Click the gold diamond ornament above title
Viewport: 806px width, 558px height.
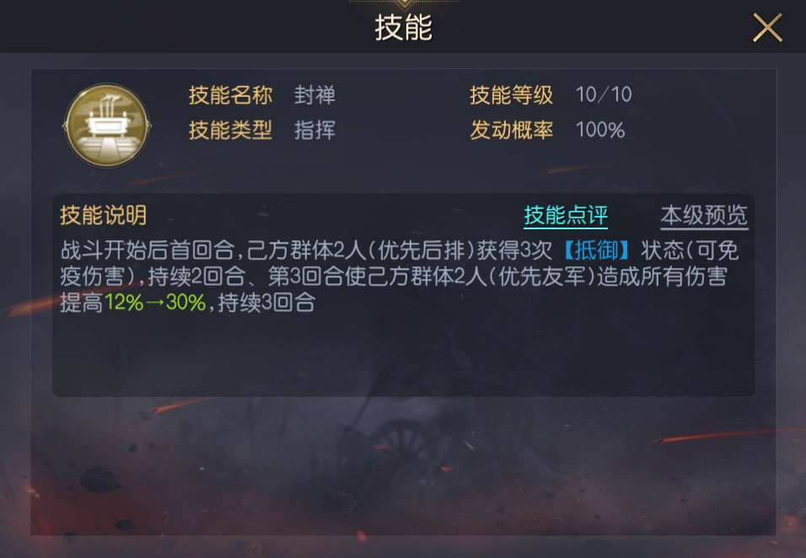click(405, 4)
